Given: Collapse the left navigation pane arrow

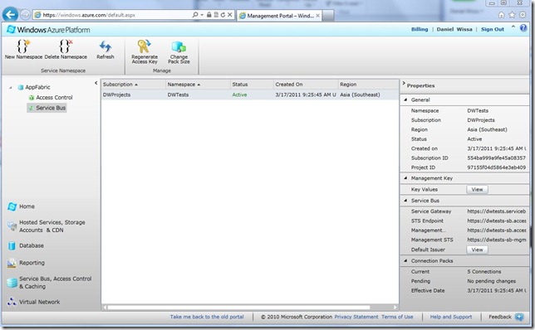Looking at the screenshot, I should [96, 83].
